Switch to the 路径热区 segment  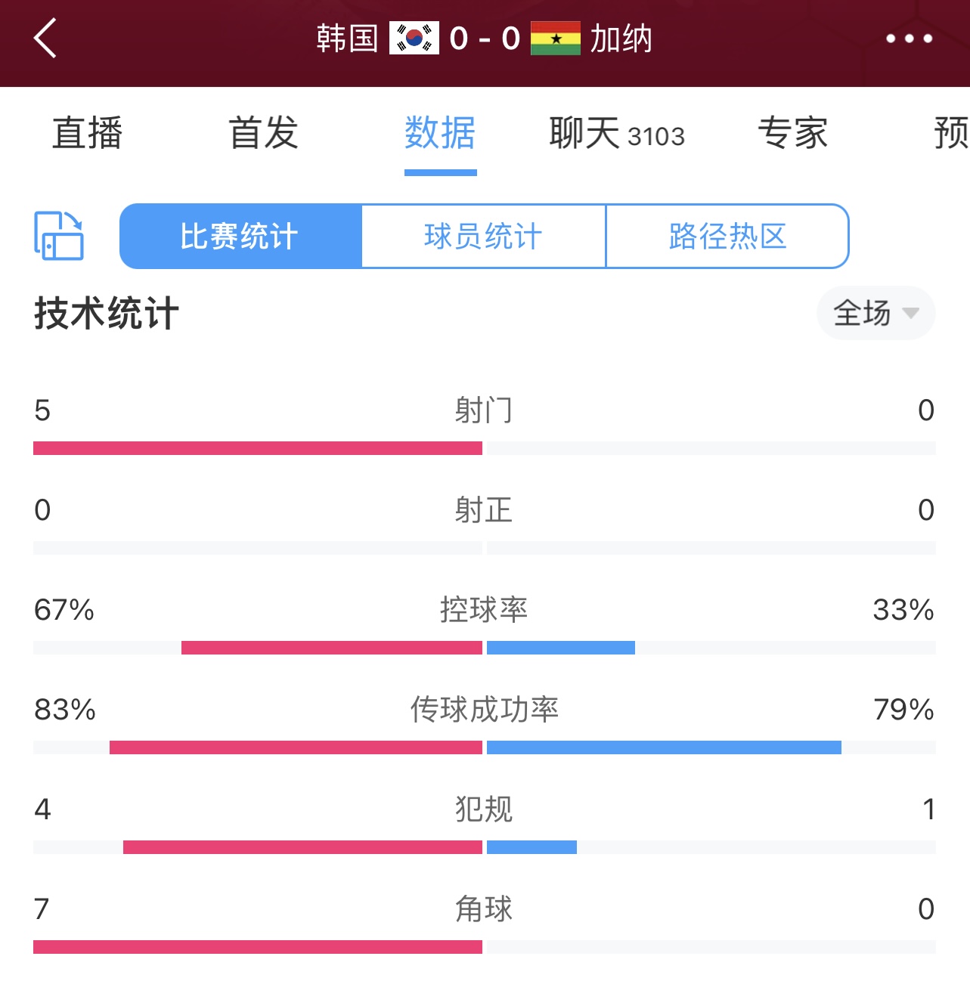pos(727,236)
